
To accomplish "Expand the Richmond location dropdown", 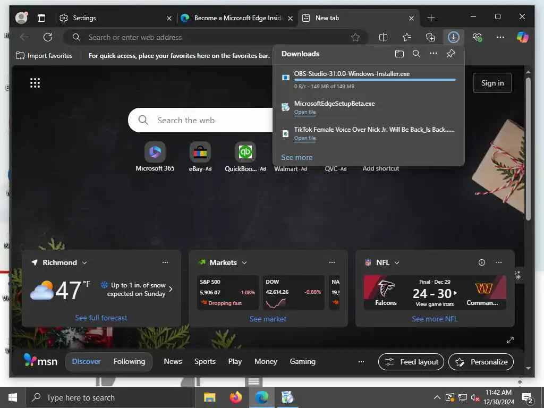I will pyautogui.click(x=84, y=263).
